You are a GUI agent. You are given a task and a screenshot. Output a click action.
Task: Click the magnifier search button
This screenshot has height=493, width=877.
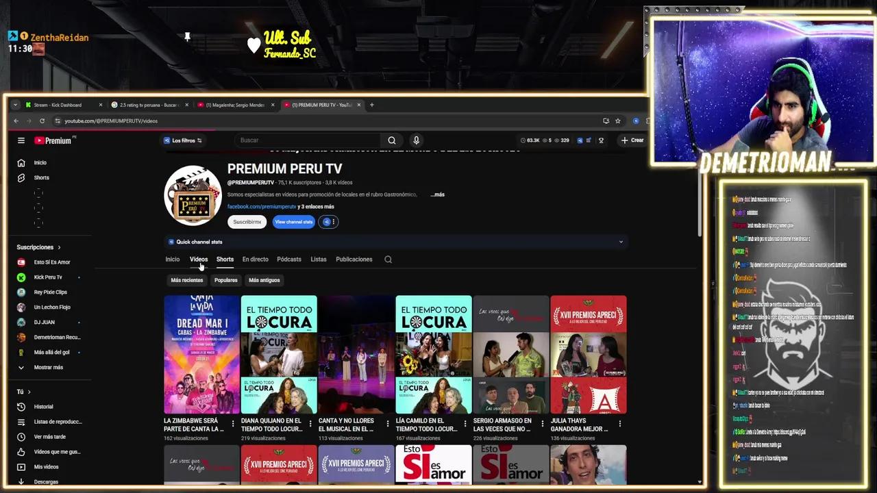point(392,140)
